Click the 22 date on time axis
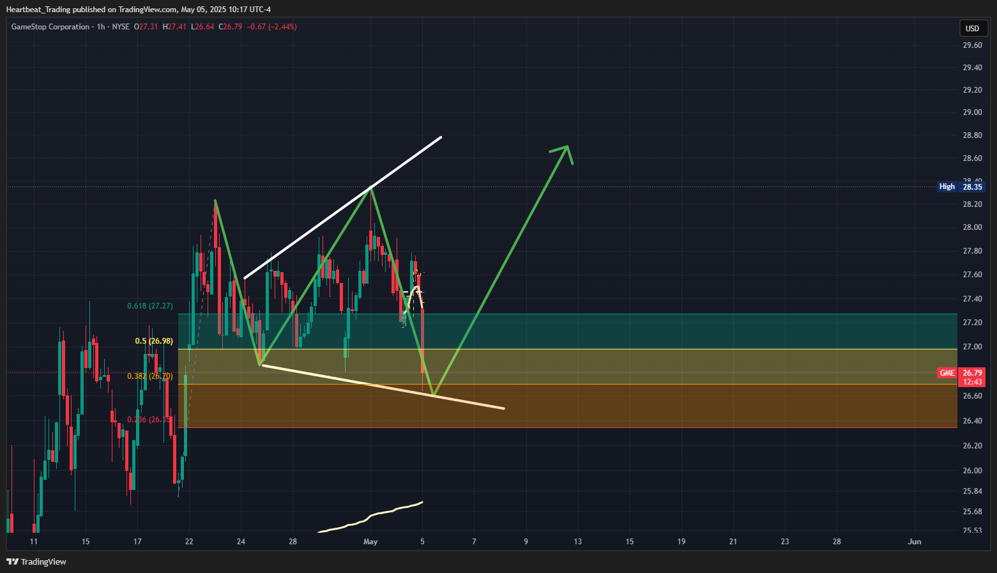 [x=189, y=542]
